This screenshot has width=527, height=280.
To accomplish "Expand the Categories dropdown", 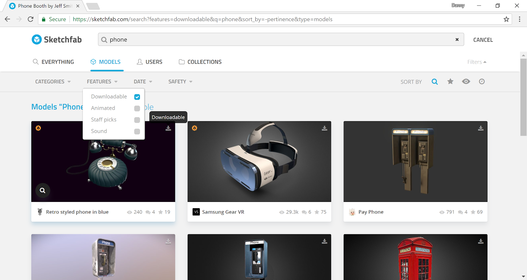I will coord(53,82).
